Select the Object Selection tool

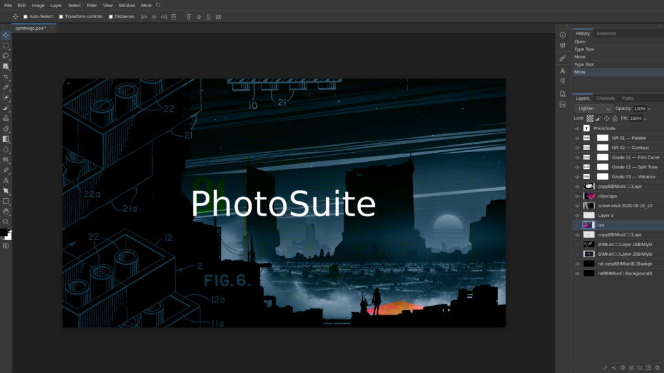click(6, 67)
